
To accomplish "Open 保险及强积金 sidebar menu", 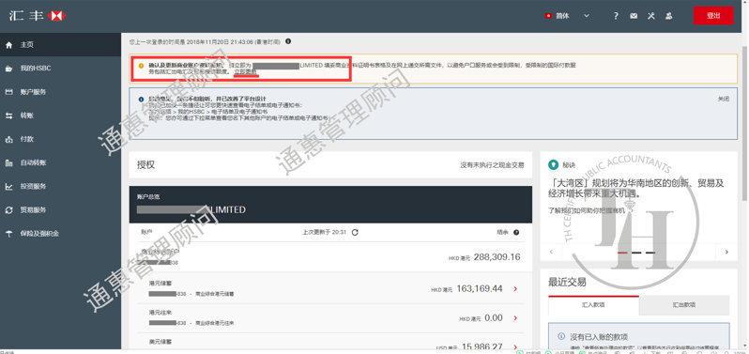I will point(60,234).
